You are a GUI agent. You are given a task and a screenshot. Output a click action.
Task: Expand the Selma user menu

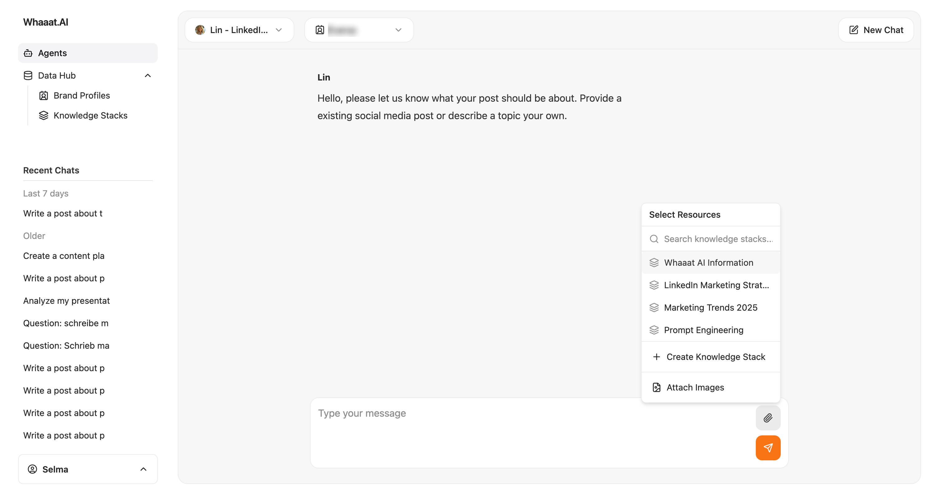[88, 469]
